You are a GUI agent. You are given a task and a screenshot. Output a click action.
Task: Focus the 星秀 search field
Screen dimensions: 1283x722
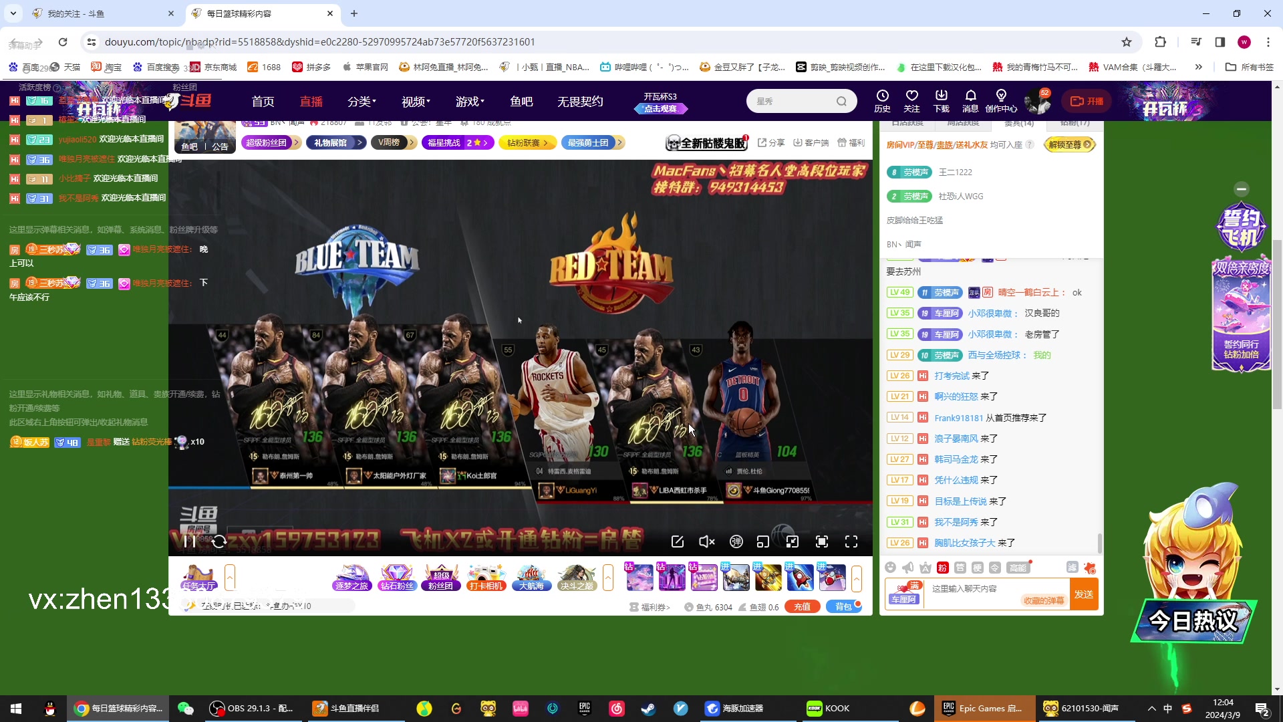click(x=793, y=101)
